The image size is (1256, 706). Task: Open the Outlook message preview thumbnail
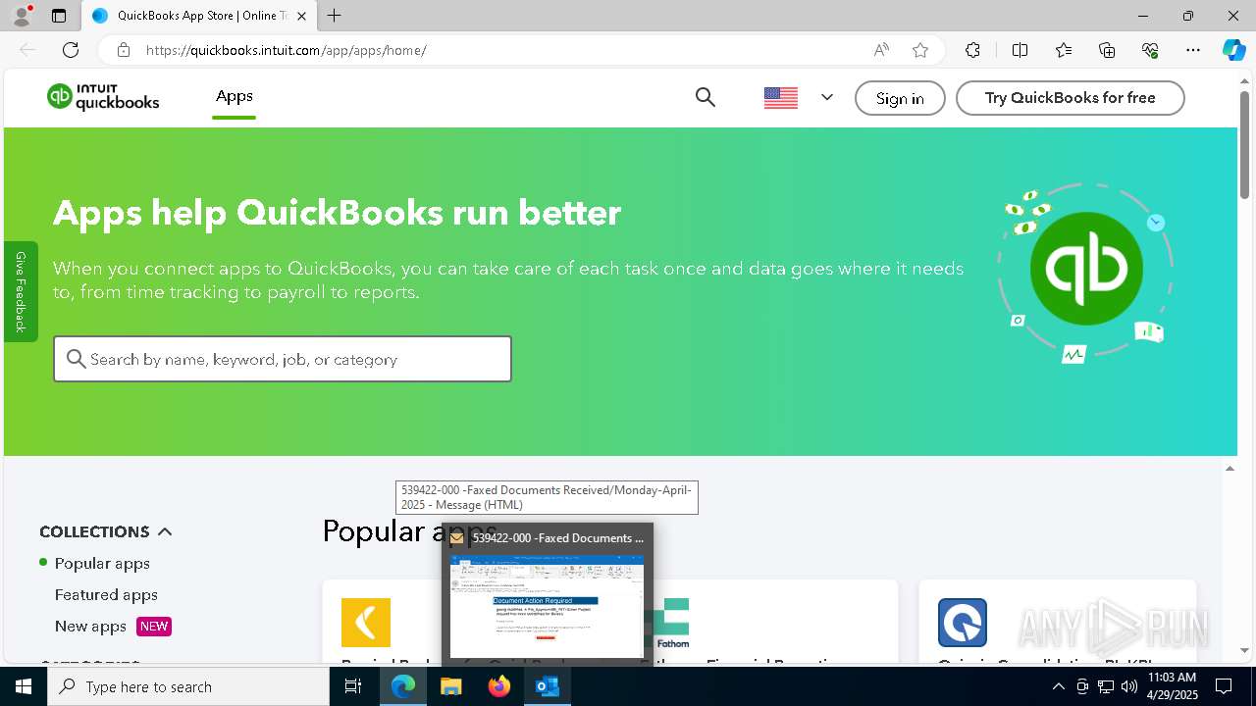point(547,606)
